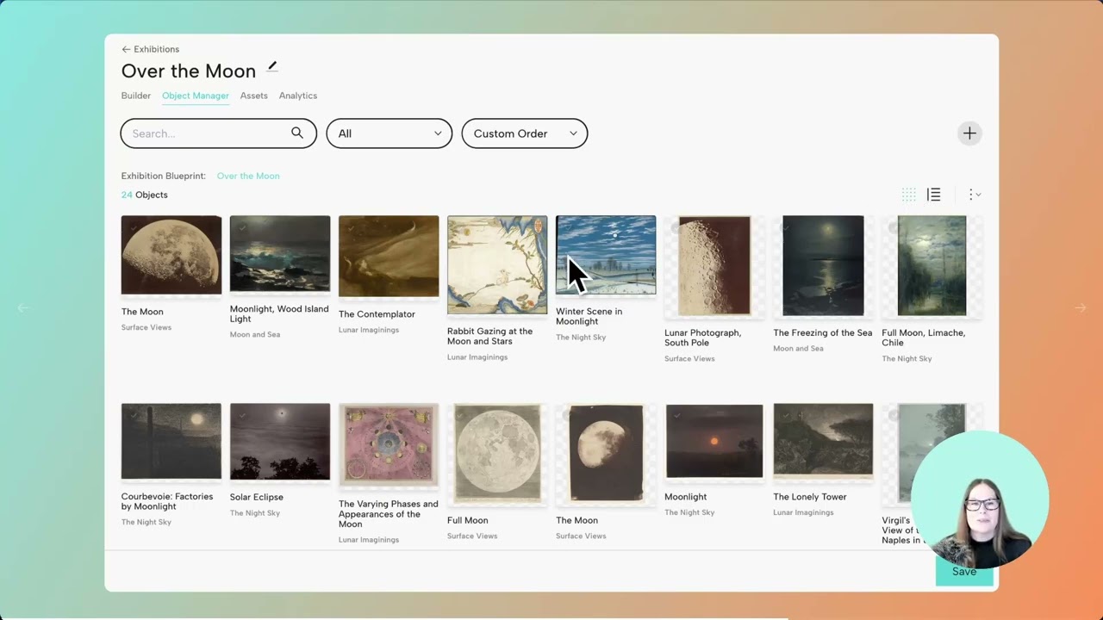
Task: Click the title 'The Lonely Tower'
Action: pos(810,497)
